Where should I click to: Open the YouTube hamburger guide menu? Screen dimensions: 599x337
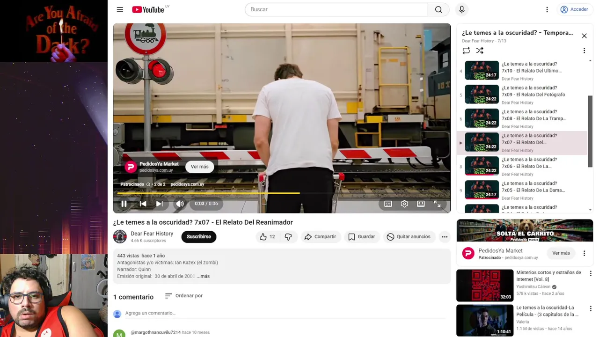120,9
